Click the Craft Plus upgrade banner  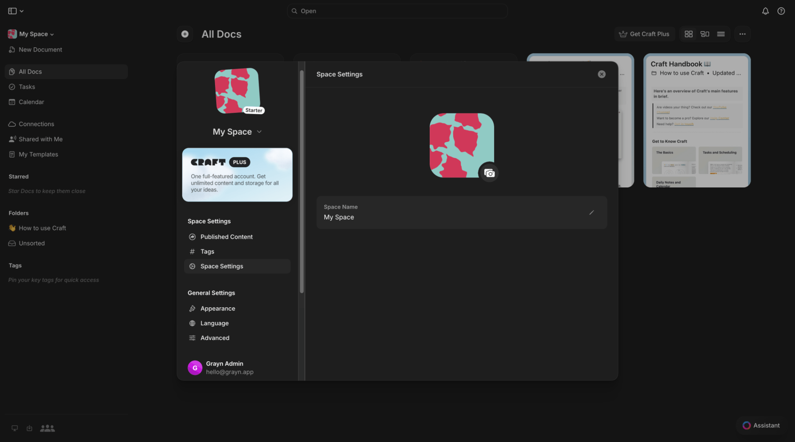pyautogui.click(x=237, y=175)
